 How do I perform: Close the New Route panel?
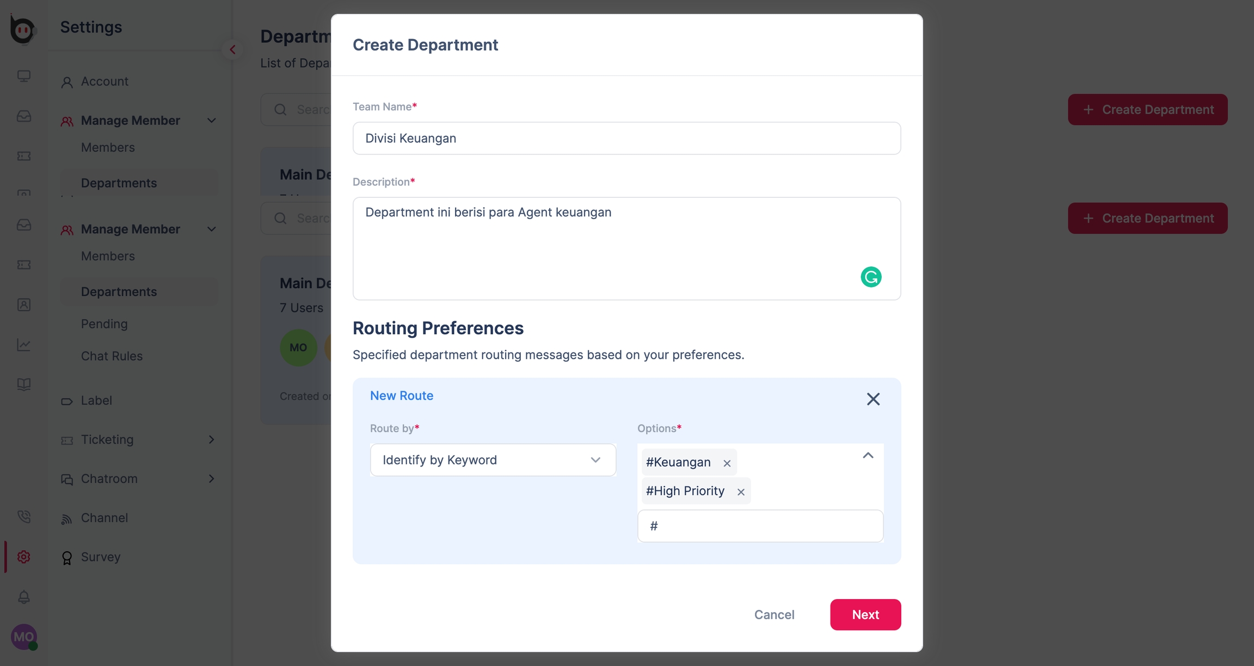point(873,399)
